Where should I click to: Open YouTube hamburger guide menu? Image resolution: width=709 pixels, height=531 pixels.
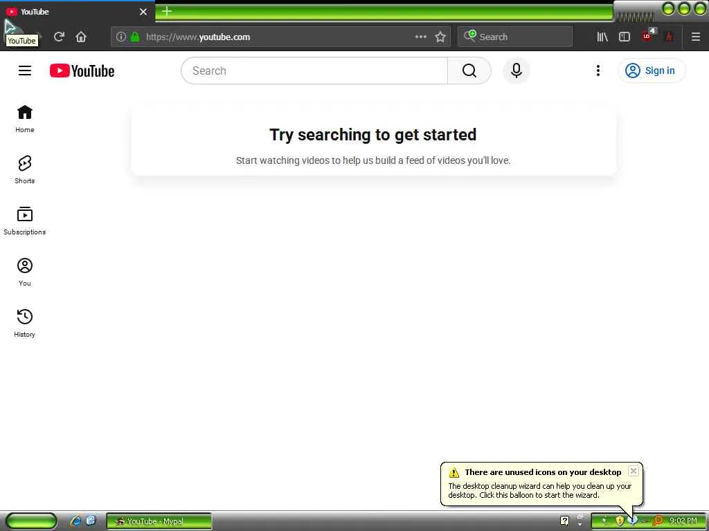25,71
